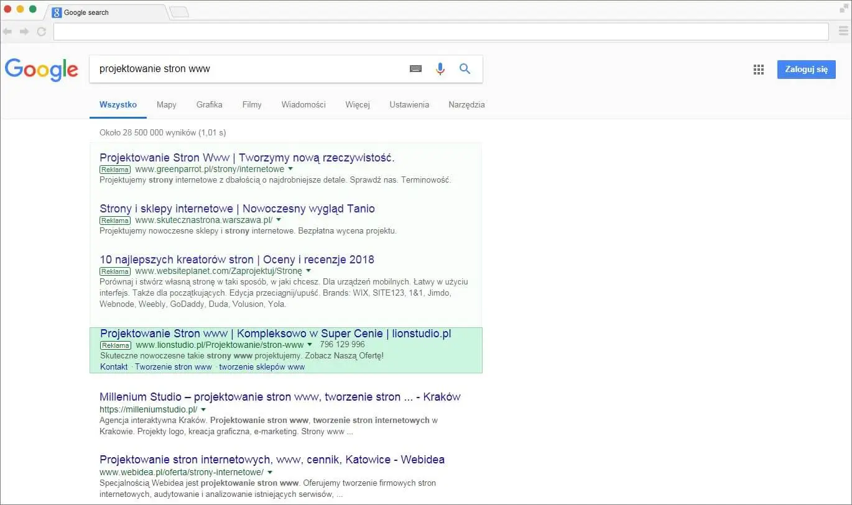Open the Więcej dropdown
This screenshot has height=505, width=852.
click(x=357, y=104)
